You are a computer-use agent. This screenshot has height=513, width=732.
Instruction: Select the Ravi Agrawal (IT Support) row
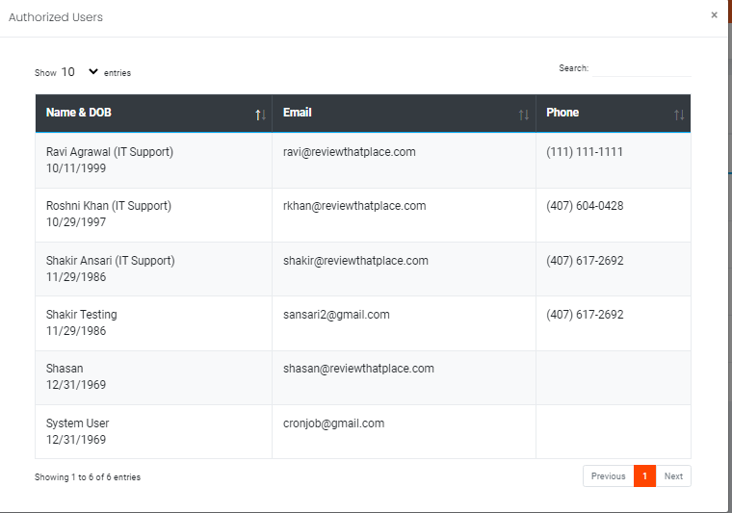(363, 161)
